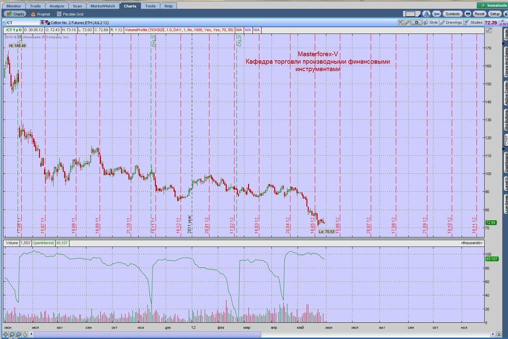This screenshot has height=339, width=508.
Task: Click the horizontal chart scrollbar thumb
Action: 147,334
